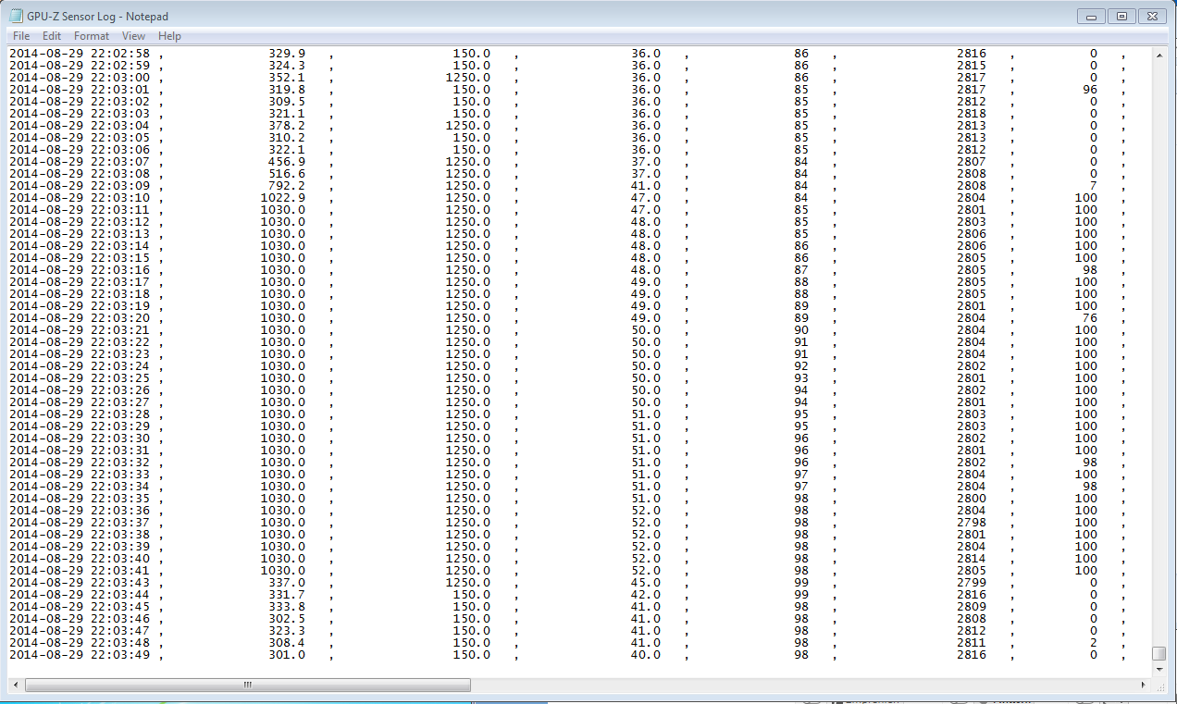Viewport: 1177px width, 704px height.
Task: Click value 323.3 in 22:03:47 row
Action: click(x=287, y=631)
